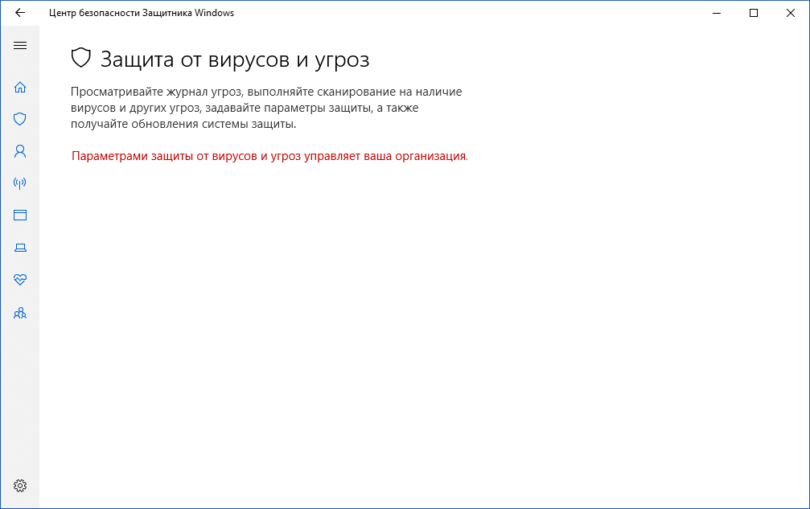Viewport: 810px width, 509px height.
Task: Click window title "Центр безопасности Защитника Windows"
Action: (x=142, y=13)
